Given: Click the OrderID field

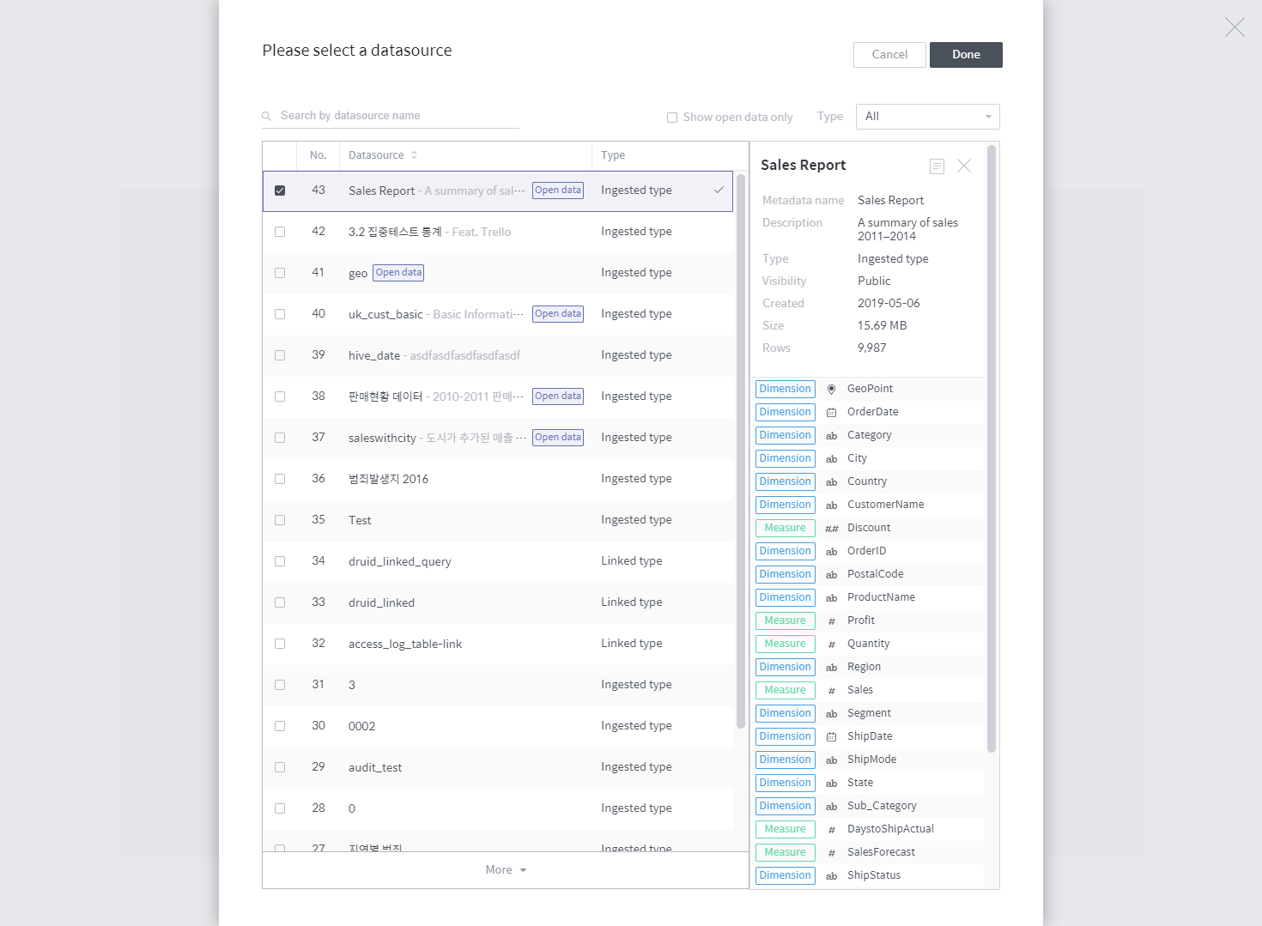Looking at the screenshot, I should (868, 552).
